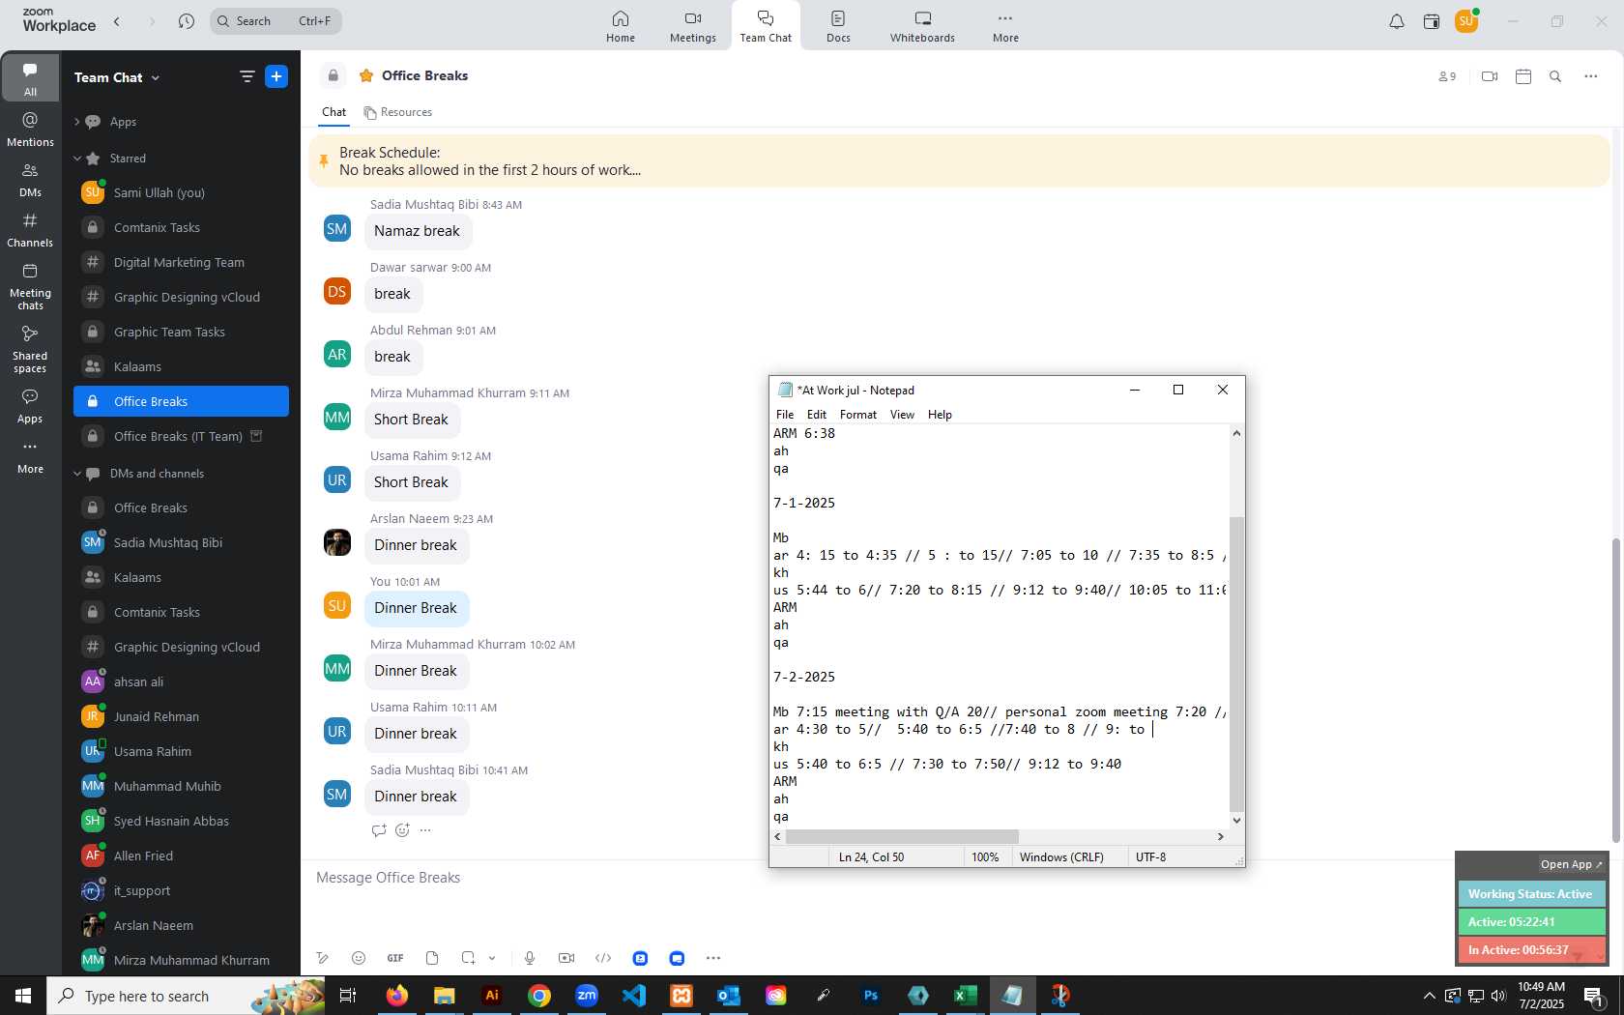1624x1015 pixels.
Task: Open the calendar panel icon near the bell
Action: (1432, 21)
